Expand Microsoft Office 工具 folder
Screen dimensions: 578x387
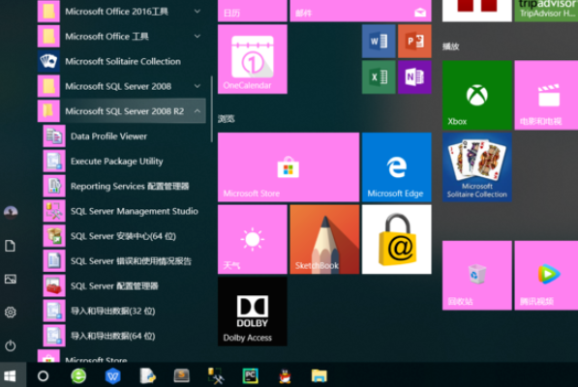[122, 37]
